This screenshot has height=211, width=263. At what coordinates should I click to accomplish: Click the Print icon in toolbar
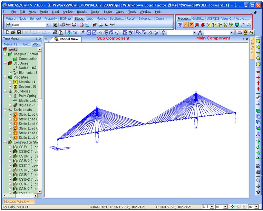coord(55,32)
